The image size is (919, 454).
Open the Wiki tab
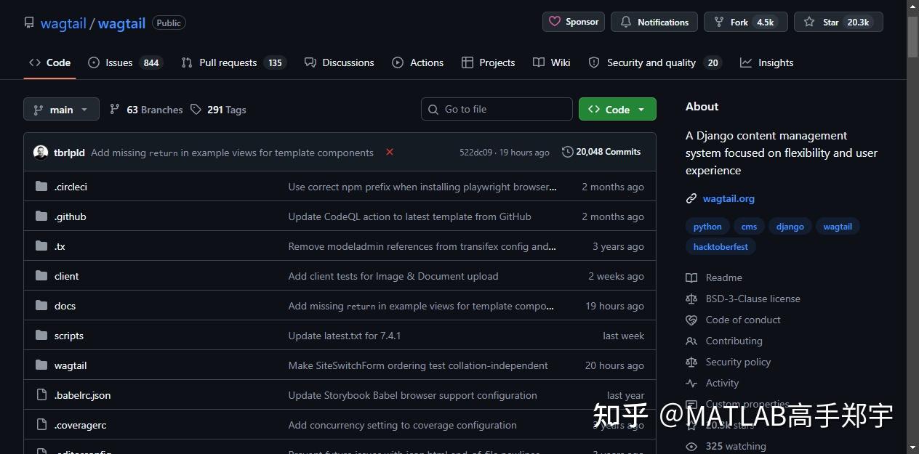552,62
